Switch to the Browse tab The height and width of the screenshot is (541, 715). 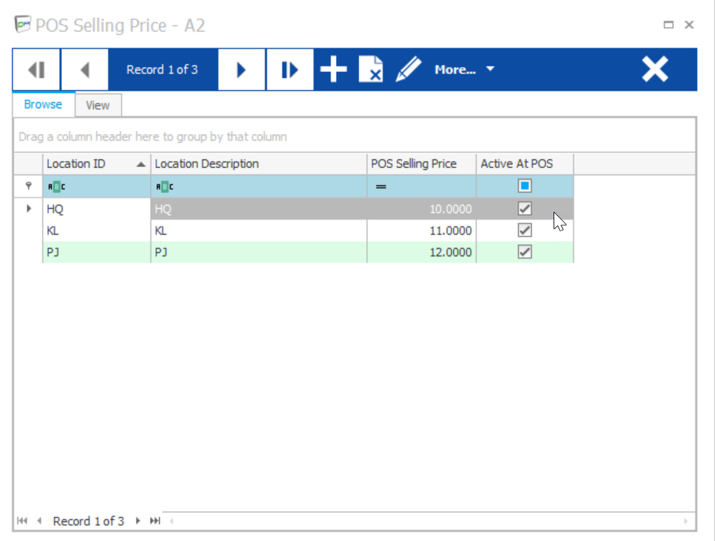tap(43, 104)
